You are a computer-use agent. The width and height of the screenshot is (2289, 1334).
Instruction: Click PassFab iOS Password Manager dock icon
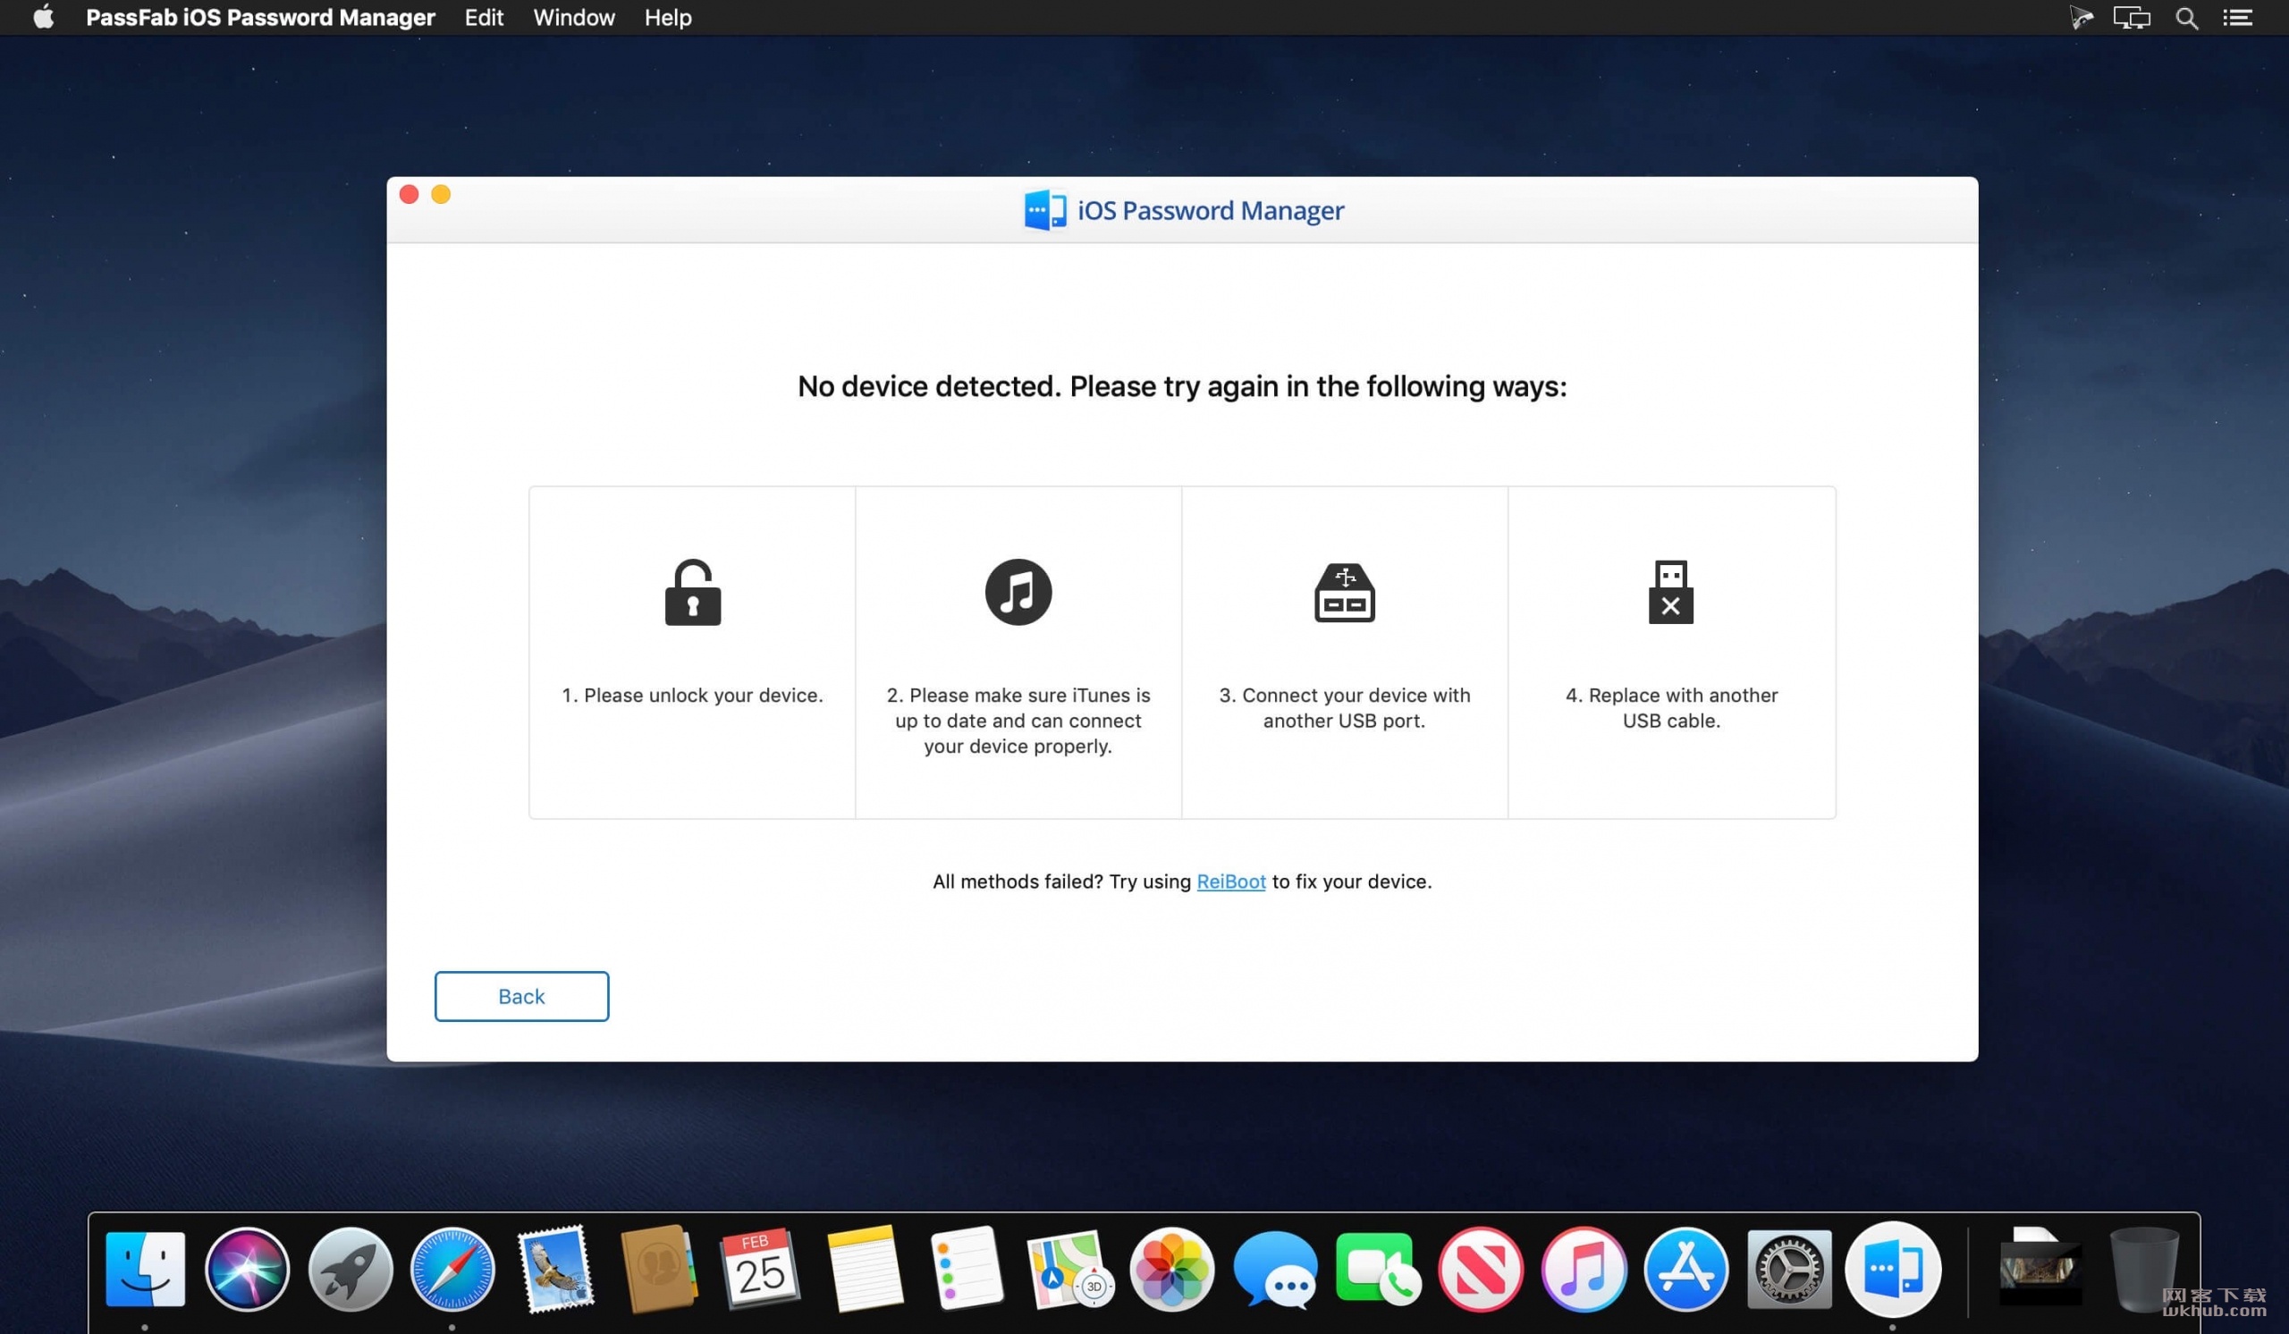point(1893,1269)
